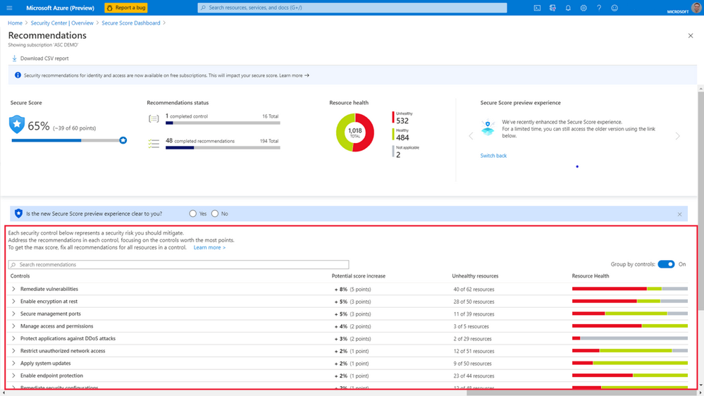Focus the top Search resources box
This screenshot has width=704, height=396.
tap(352, 8)
